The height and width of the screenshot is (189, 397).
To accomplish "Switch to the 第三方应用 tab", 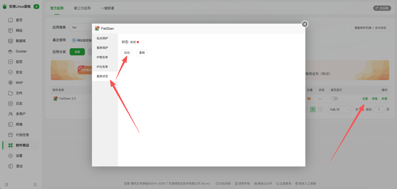I will 82,8.
